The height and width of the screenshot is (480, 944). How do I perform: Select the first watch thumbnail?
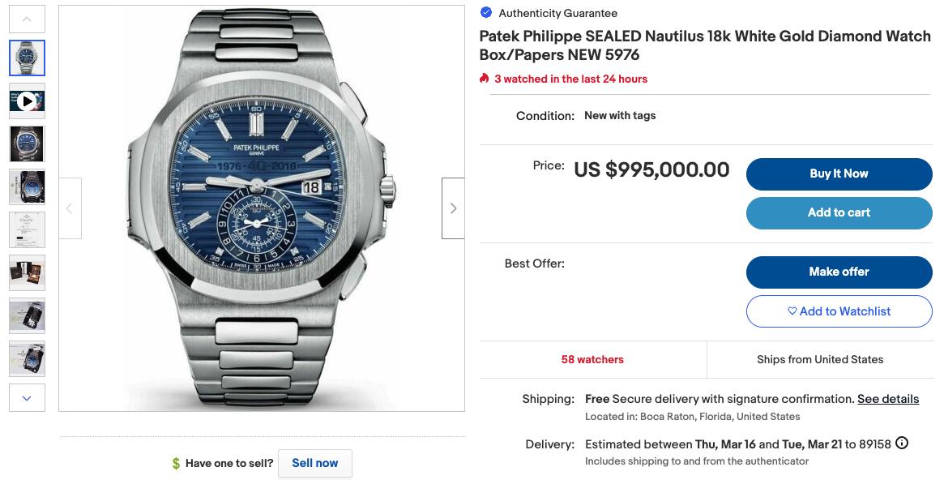click(x=27, y=58)
